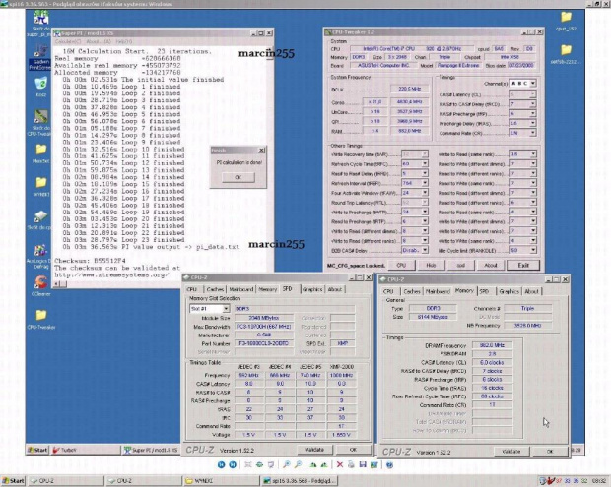Switch to Graphics tab in CPU-Z SPD window

coord(312,289)
